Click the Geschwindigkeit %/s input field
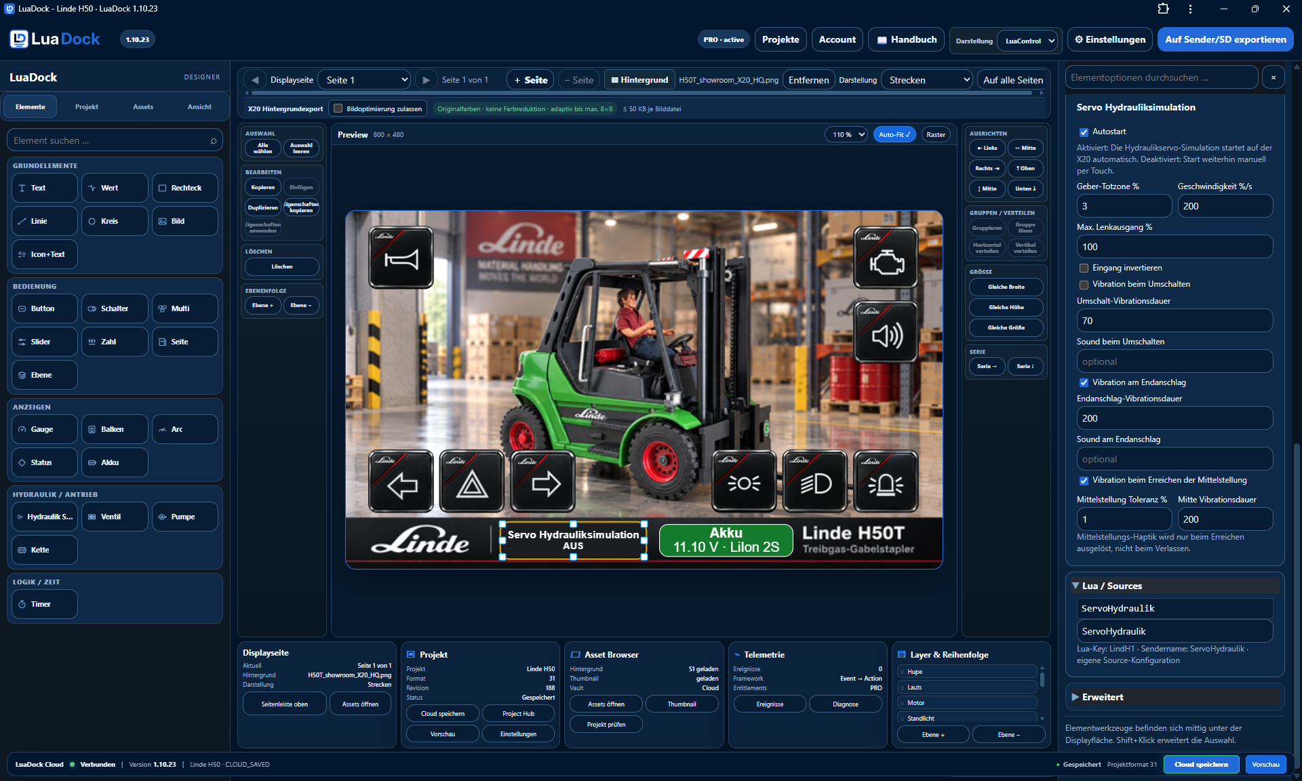The height and width of the screenshot is (781, 1302). click(1225, 206)
